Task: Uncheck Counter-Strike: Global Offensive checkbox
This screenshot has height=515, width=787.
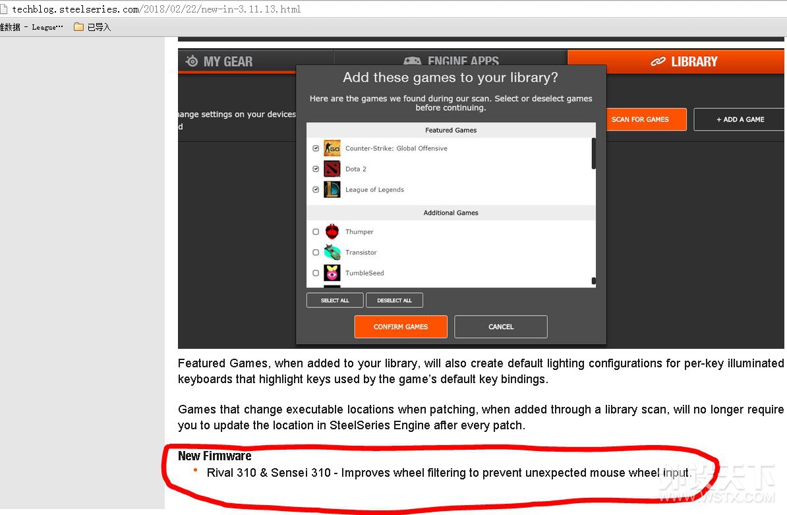Action: pos(316,148)
